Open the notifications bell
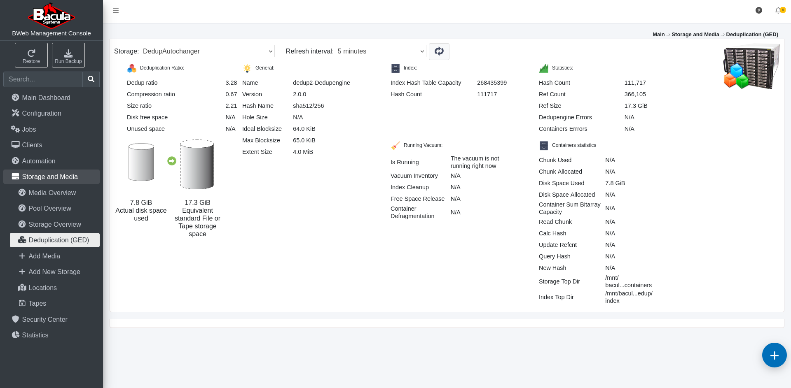791x388 pixels. (778, 10)
